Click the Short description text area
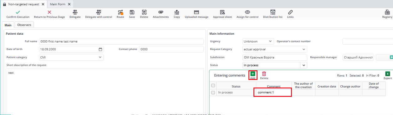 coord(105,92)
